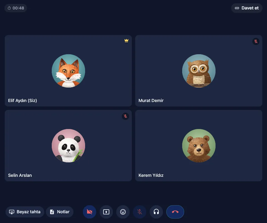Screen dimensions: 267x223
Task: Toggle the camera off button
Action: coord(89,212)
